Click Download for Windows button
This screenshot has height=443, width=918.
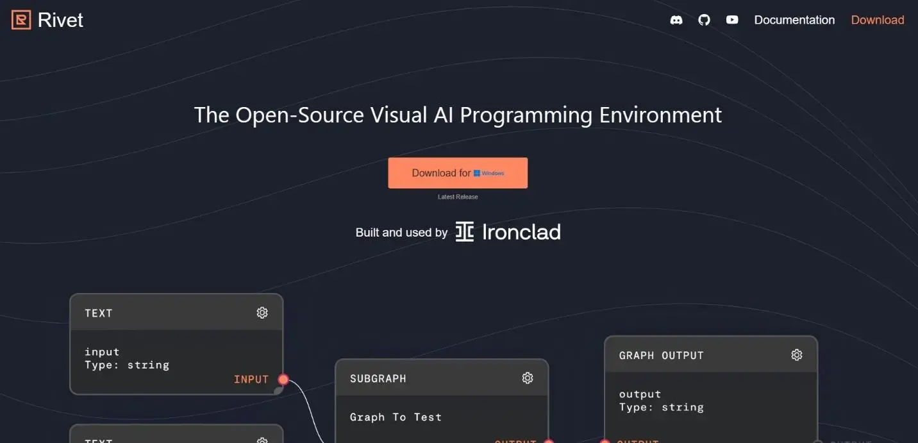[458, 173]
